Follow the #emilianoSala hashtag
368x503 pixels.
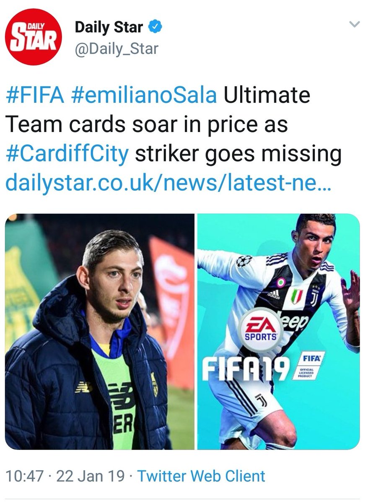point(145,96)
